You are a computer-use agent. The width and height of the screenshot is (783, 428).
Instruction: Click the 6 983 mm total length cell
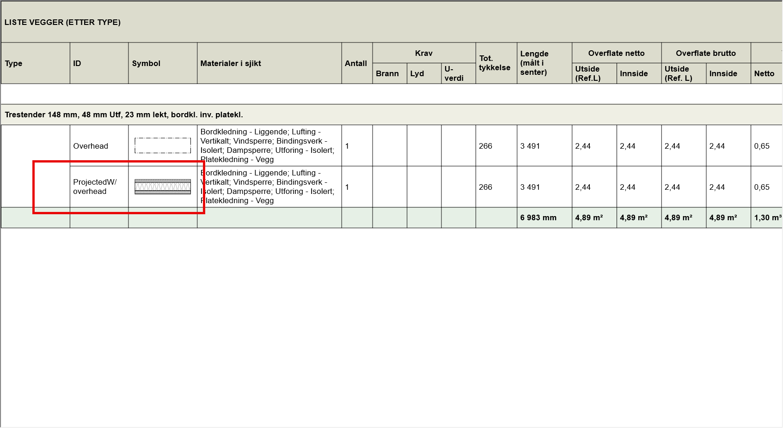click(538, 217)
